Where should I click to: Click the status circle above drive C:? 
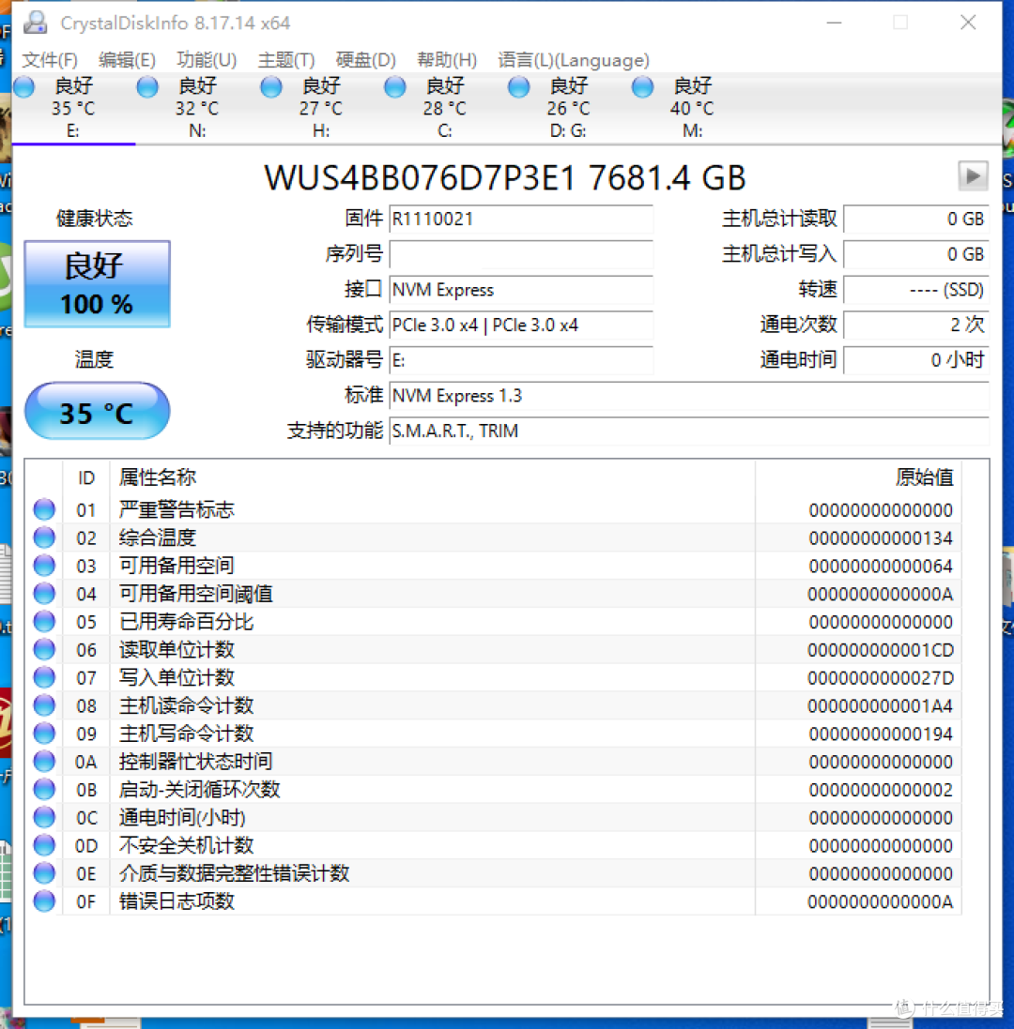click(x=394, y=85)
